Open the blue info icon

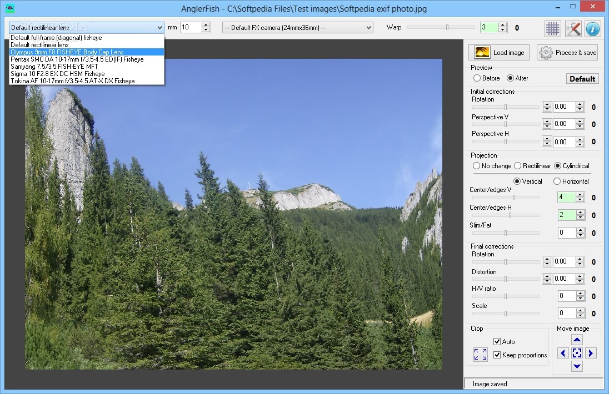tap(593, 28)
